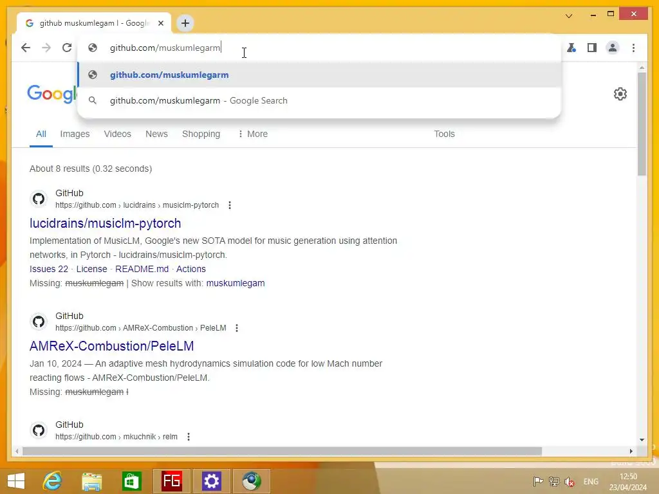Click the Google logo
This screenshot has height=494, width=659.
point(52,94)
